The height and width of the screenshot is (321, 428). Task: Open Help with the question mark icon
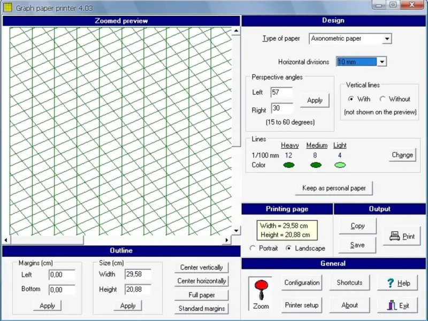[398, 283]
